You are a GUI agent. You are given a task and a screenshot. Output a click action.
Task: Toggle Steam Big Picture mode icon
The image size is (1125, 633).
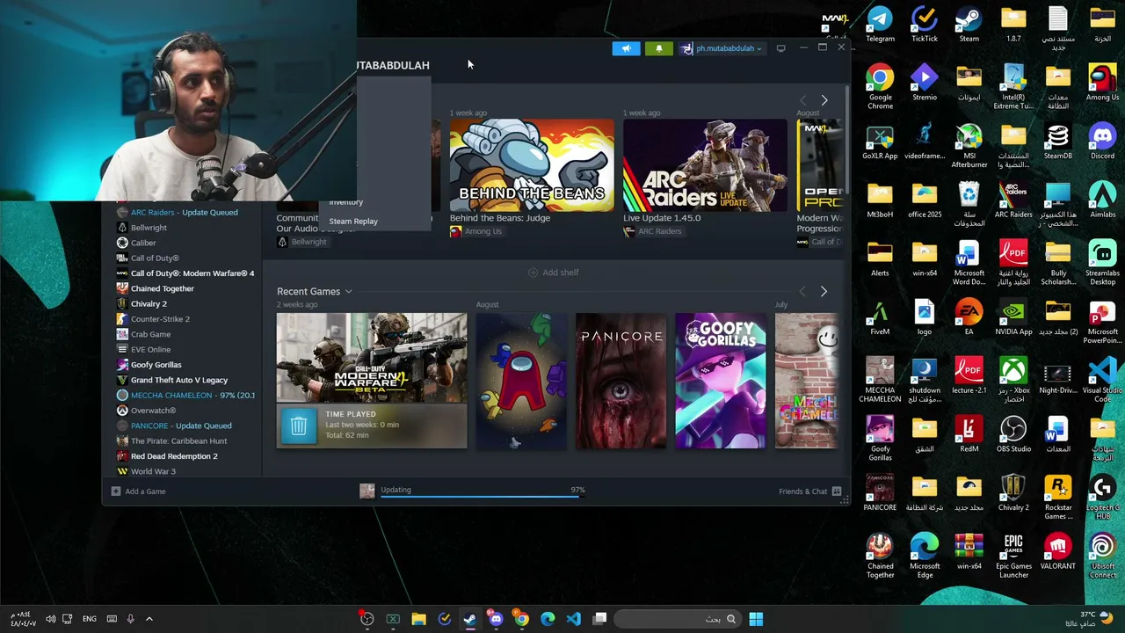[x=780, y=48]
